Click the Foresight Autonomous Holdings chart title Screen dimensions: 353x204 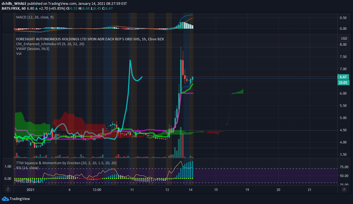(90, 39)
